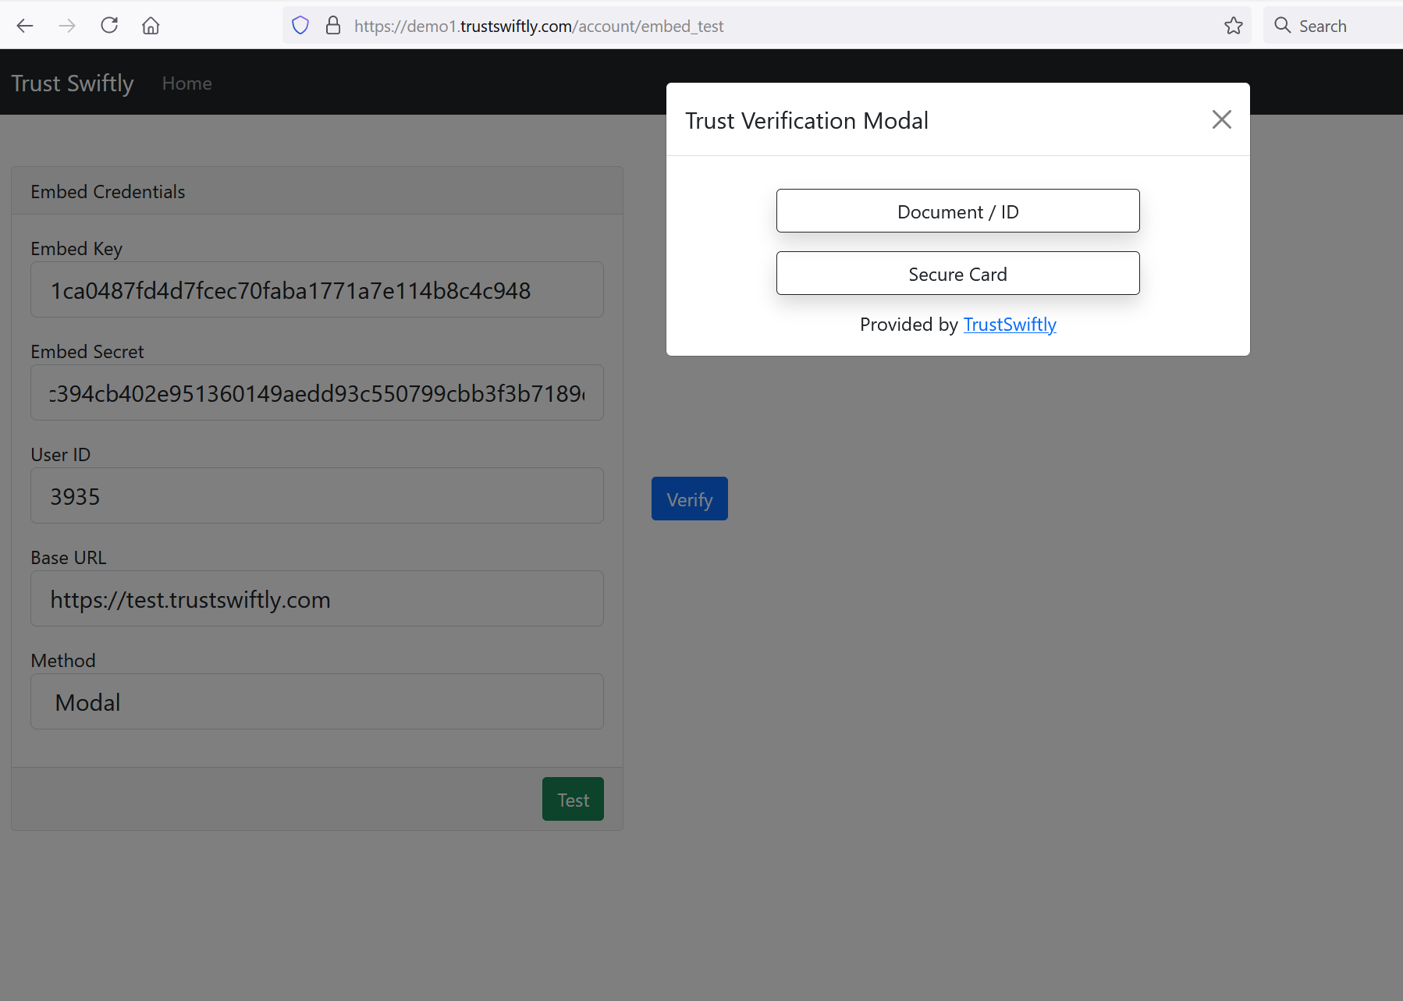This screenshot has width=1403, height=1001.
Task: Go back using the browser back arrow
Action: coord(25,26)
